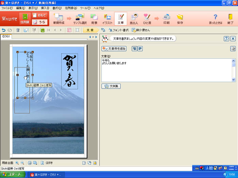238x178 pixels.
Task: Switch to うら (back side) view
Action: [x=40, y=22]
